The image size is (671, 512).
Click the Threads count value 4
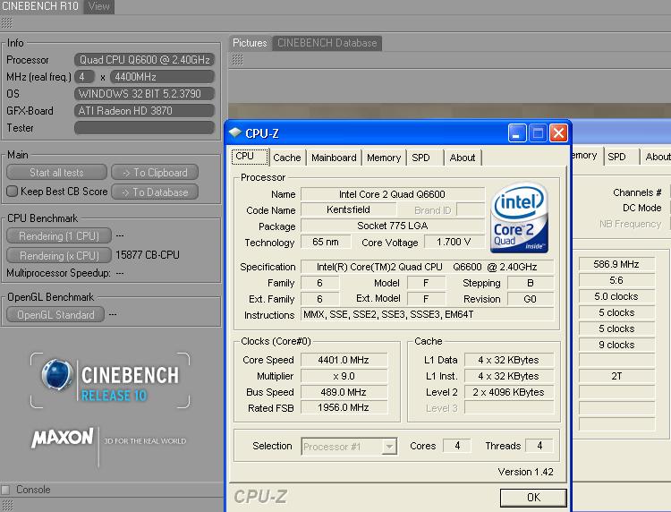[539, 446]
